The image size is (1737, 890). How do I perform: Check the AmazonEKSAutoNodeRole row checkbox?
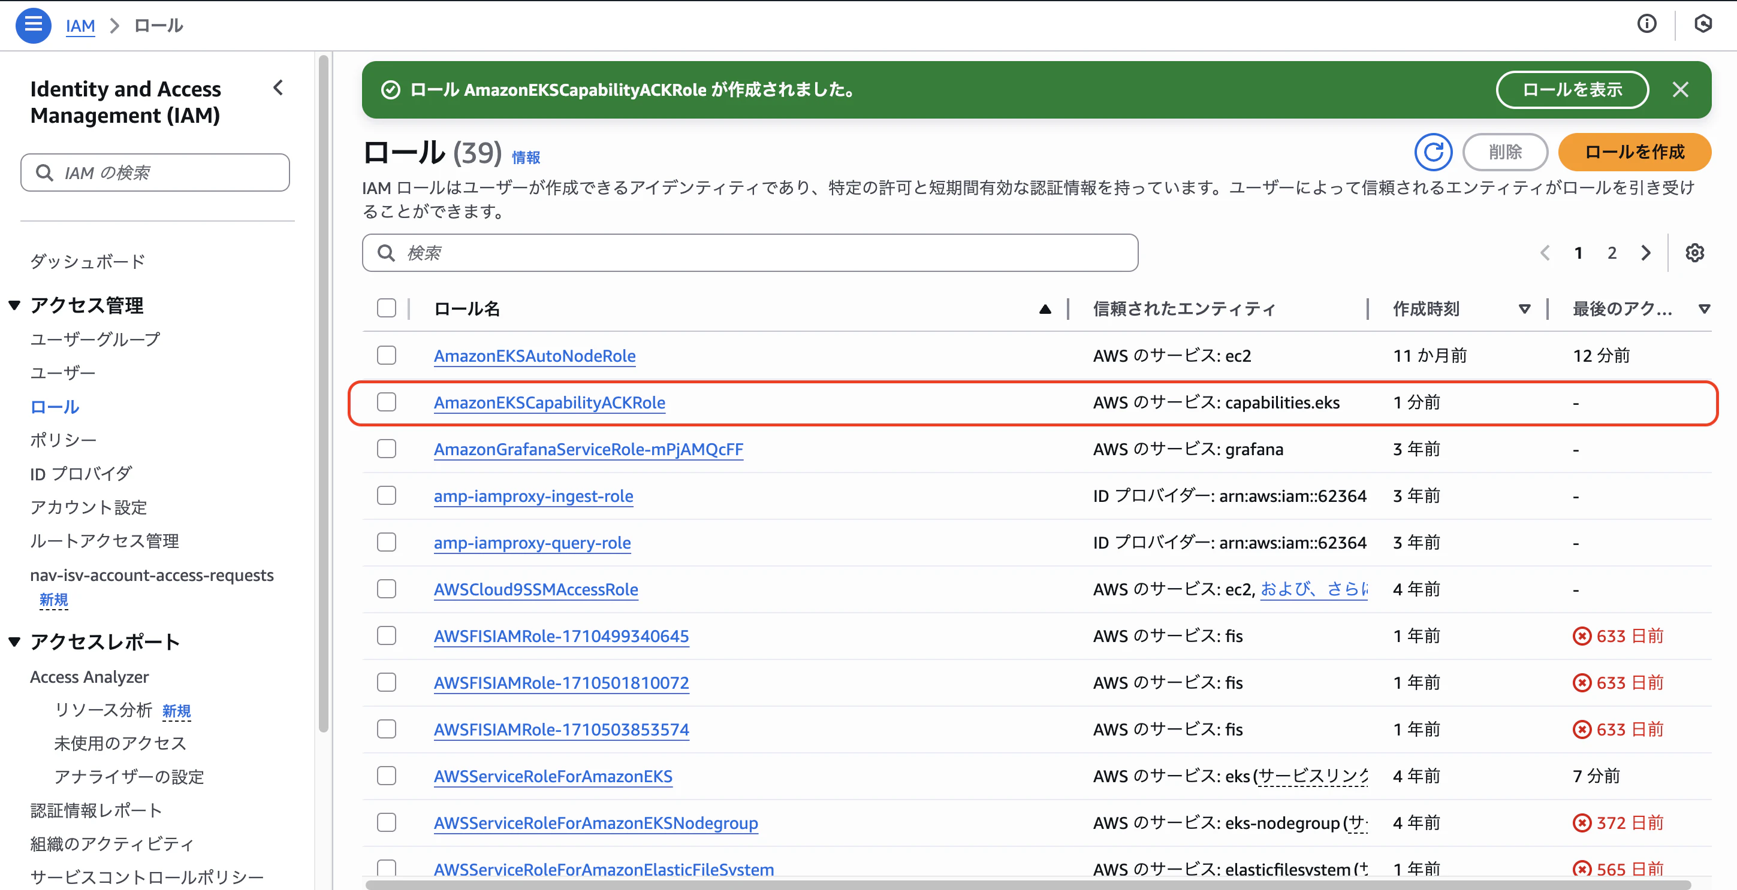click(x=387, y=355)
